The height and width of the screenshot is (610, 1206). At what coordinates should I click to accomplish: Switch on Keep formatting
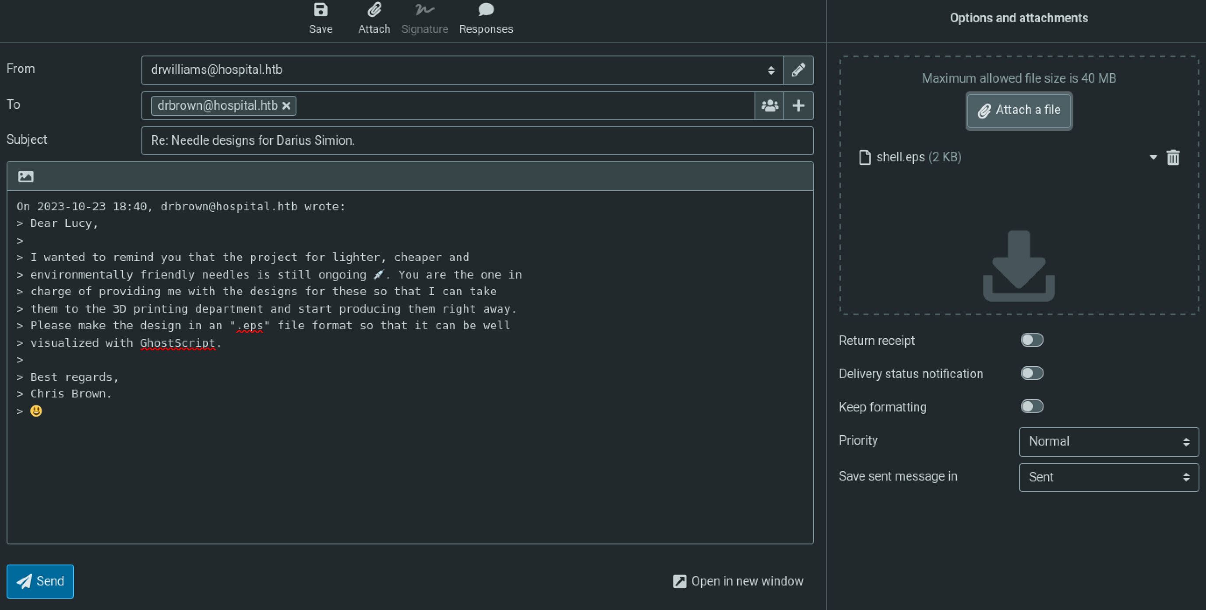click(1031, 407)
